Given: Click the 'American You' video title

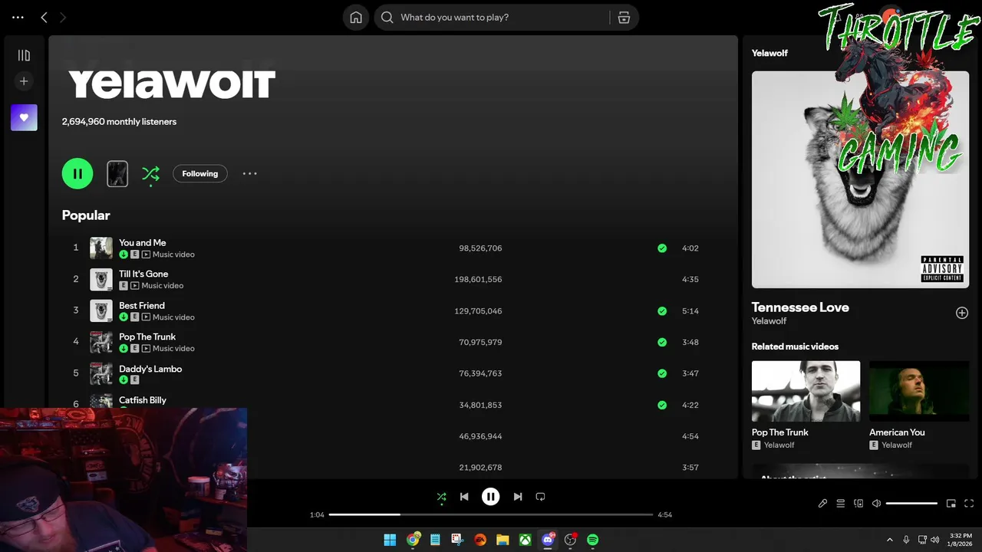Looking at the screenshot, I should 897,432.
